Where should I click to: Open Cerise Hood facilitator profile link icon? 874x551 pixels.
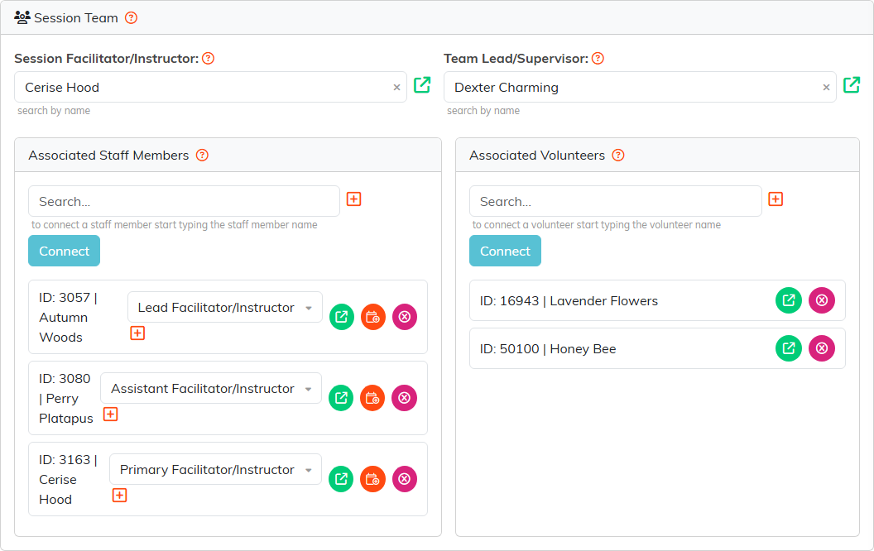[422, 84]
